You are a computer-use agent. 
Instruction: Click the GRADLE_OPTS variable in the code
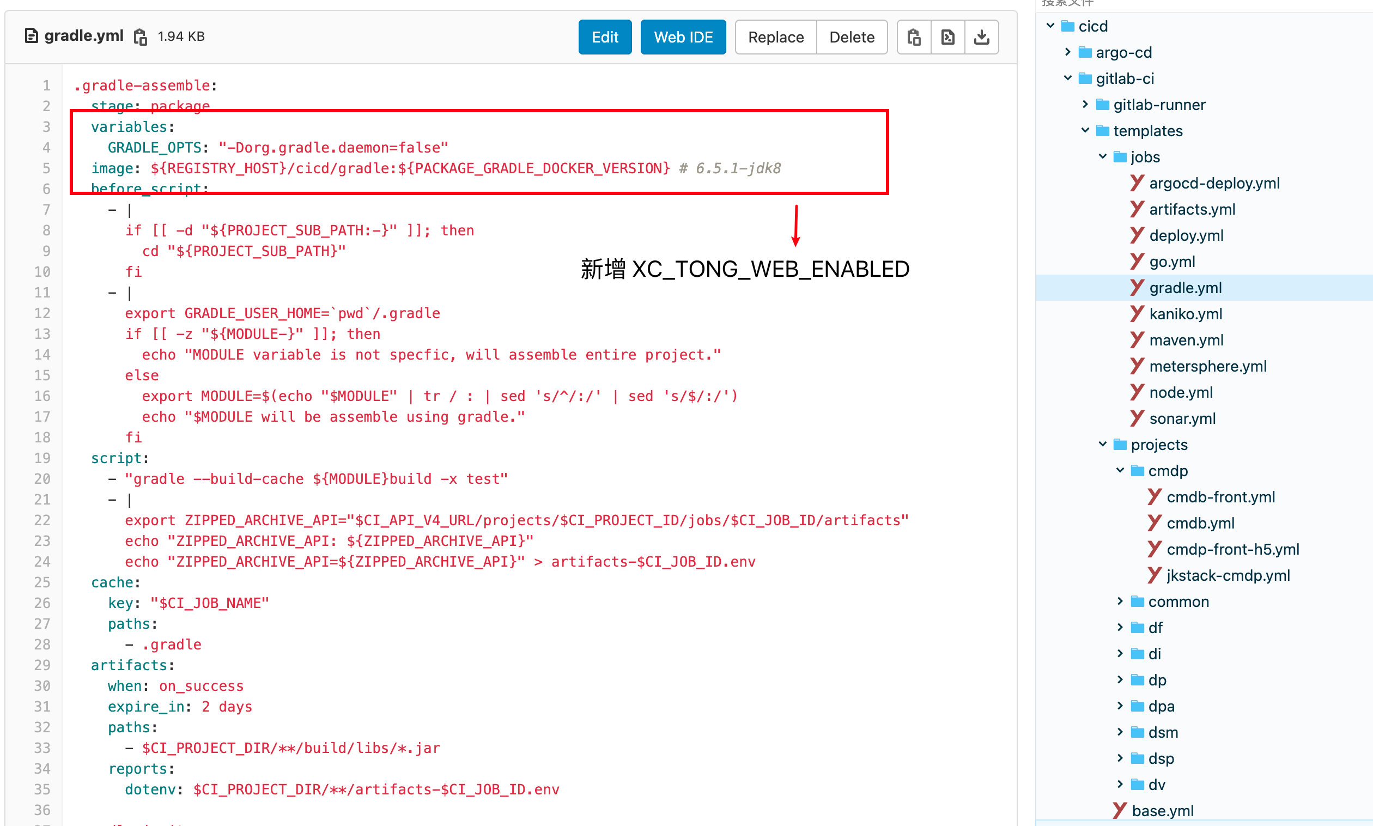point(154,148)
